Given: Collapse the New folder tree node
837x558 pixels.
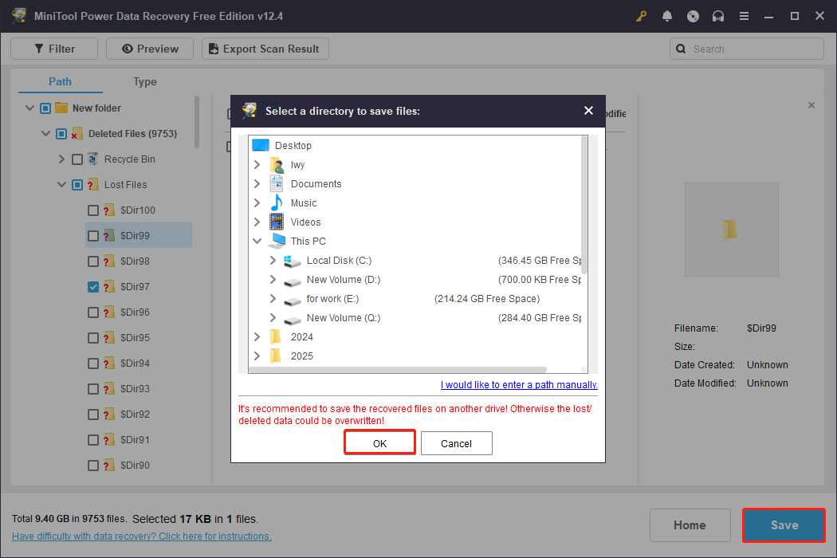Looking at the screenshot, I should click(30, 108).
